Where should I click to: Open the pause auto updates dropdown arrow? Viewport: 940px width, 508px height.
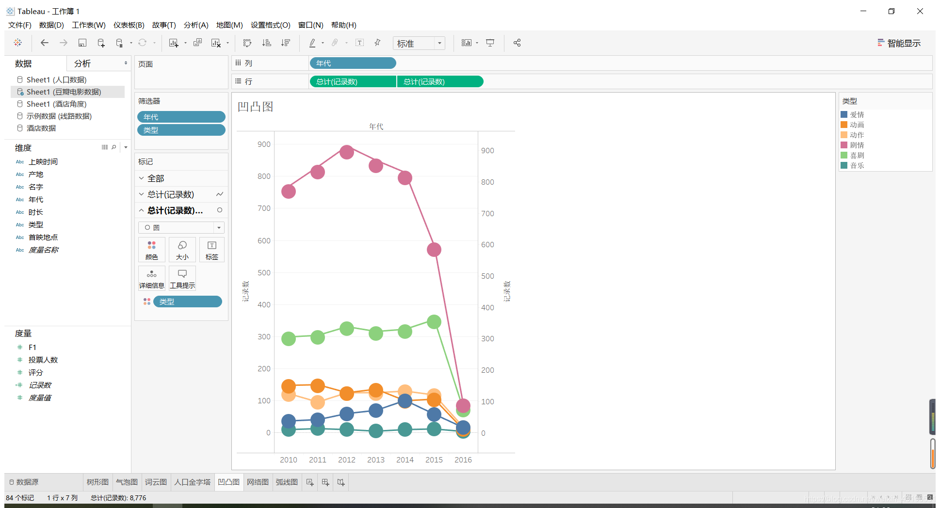131,43
